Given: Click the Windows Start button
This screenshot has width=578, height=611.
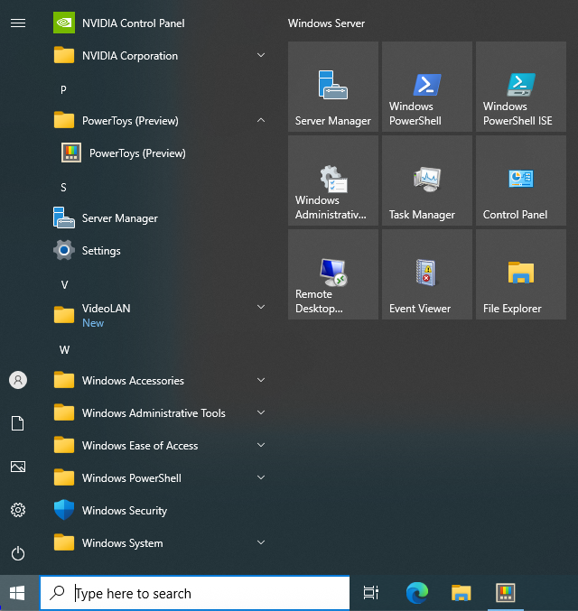Looking at the screenshot, I should pyautogui.click(x=17, y=593).
